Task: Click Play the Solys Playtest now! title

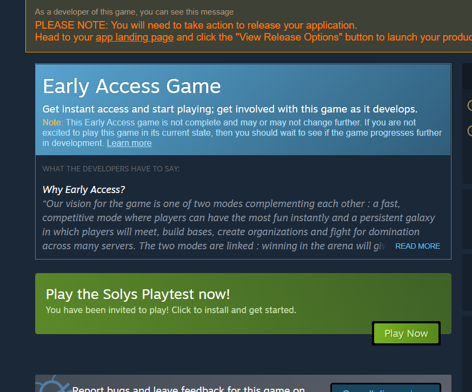Action: [138, 294]
